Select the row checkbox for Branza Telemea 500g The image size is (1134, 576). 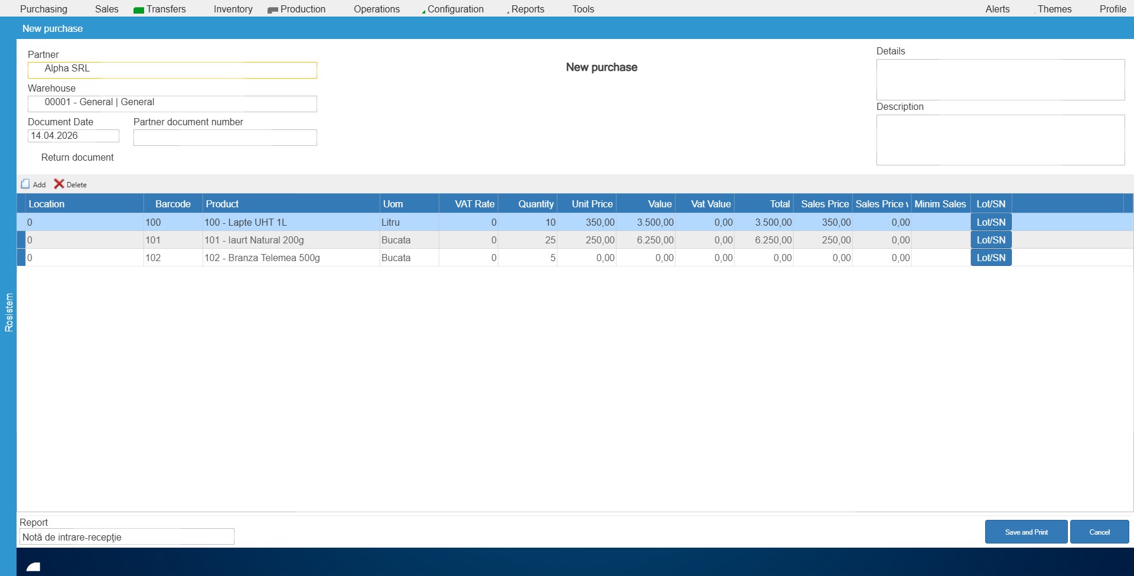(22, 258)
